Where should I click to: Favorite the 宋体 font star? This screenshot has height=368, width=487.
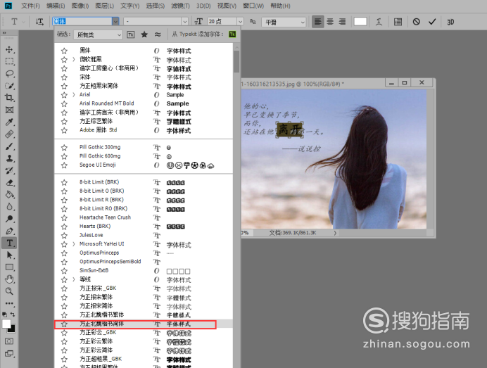coord(64,77)
